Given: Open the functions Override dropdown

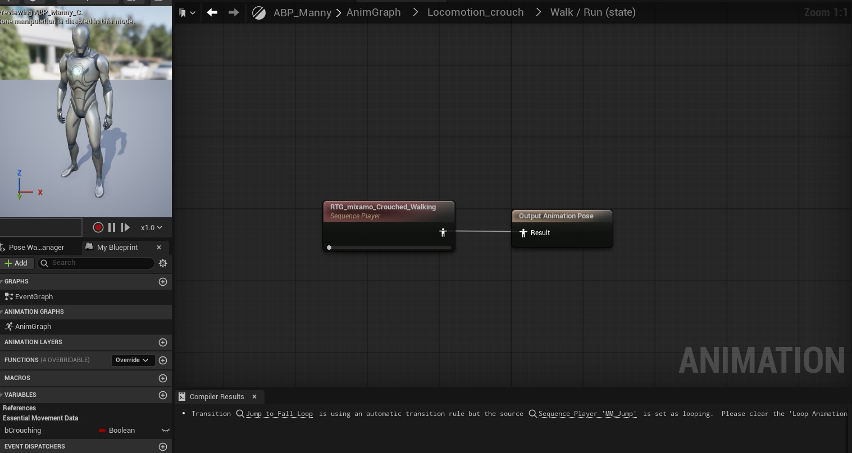Looking at the screenshot, I should (133, 360).
